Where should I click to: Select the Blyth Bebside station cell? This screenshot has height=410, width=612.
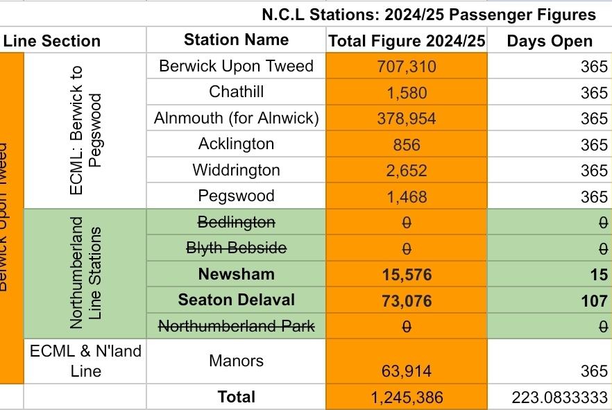point(236,248)
